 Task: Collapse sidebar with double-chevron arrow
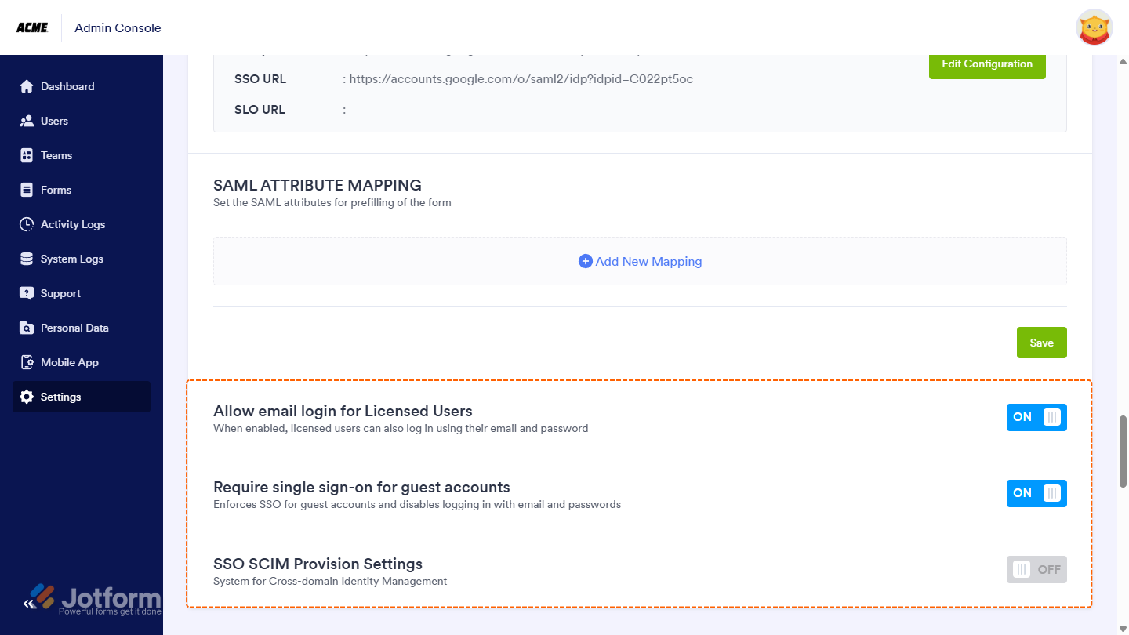[28, 604]
